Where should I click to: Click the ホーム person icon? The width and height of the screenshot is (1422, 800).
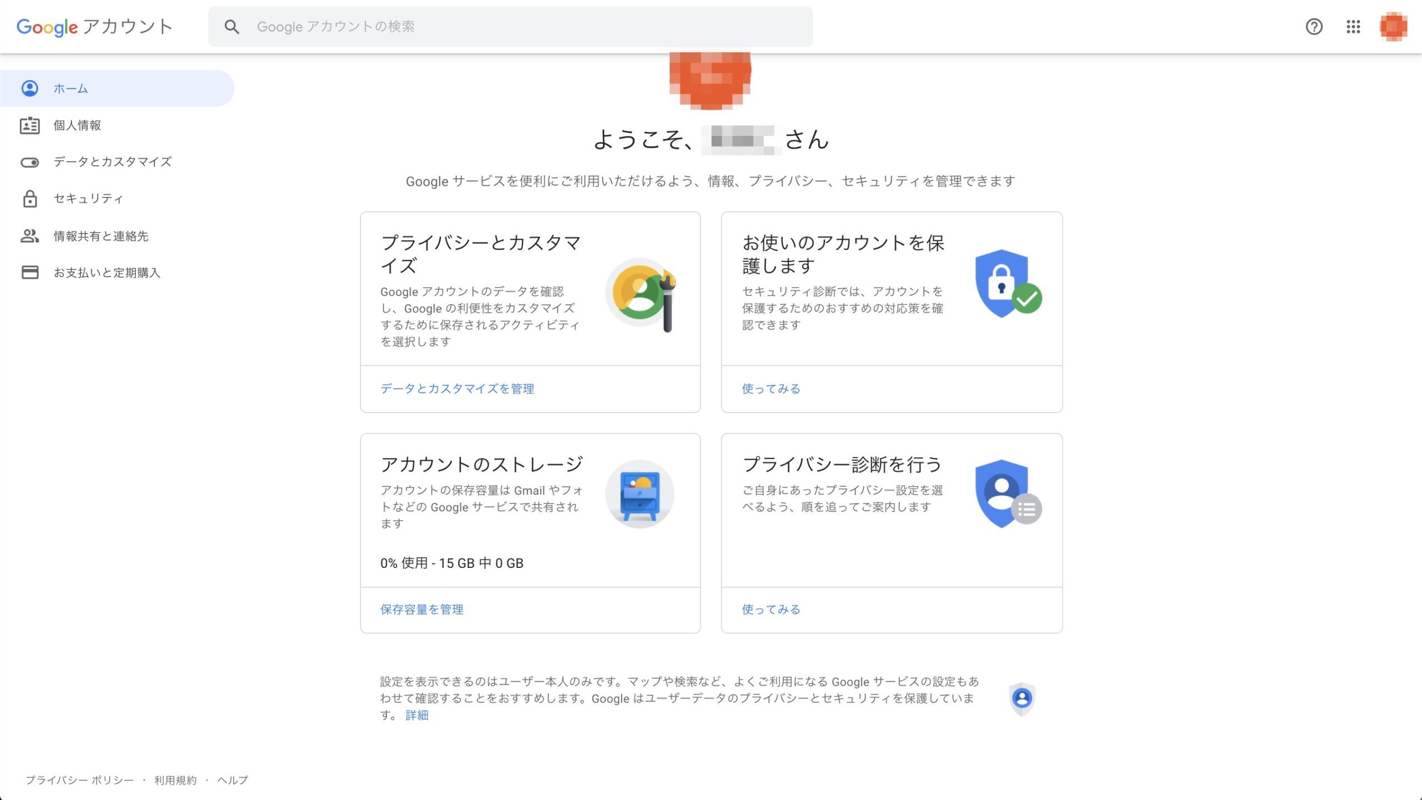[29, 88]
